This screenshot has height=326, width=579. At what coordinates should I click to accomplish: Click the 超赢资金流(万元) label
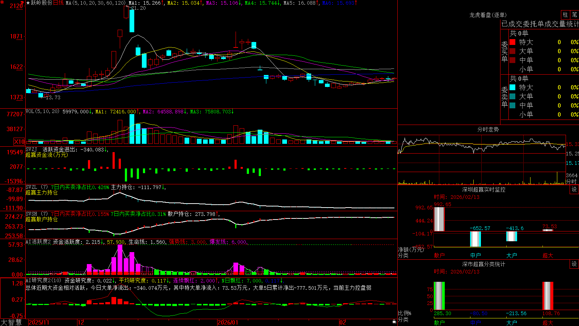pyautogui.click(x=47, y=155)
